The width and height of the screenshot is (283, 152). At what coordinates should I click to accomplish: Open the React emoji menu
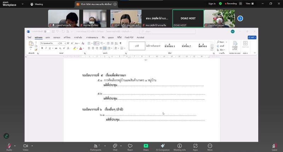click(130, 146)
